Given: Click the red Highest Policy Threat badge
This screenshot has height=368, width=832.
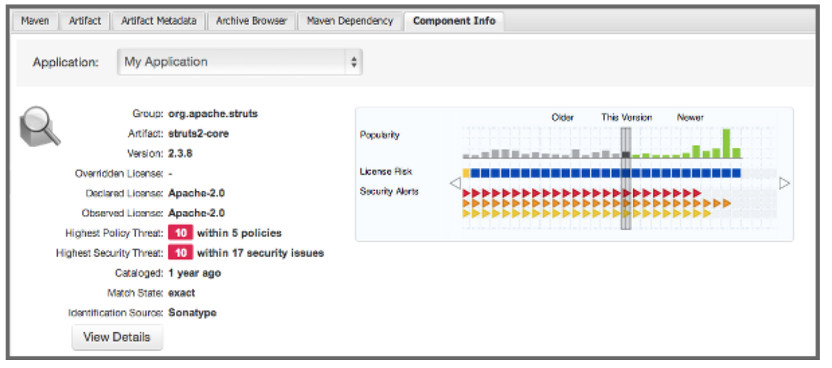Looking at the screenshot, I should [180, 233].
